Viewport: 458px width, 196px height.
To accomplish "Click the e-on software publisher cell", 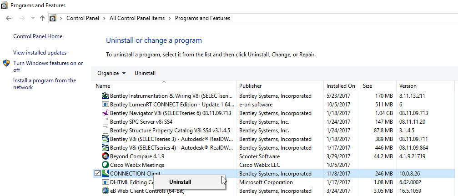I will pyautogui.click(x=256, y=104).
